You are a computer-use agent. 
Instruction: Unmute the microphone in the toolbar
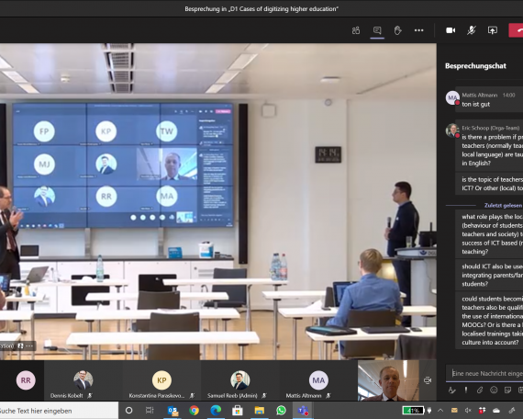472,30
